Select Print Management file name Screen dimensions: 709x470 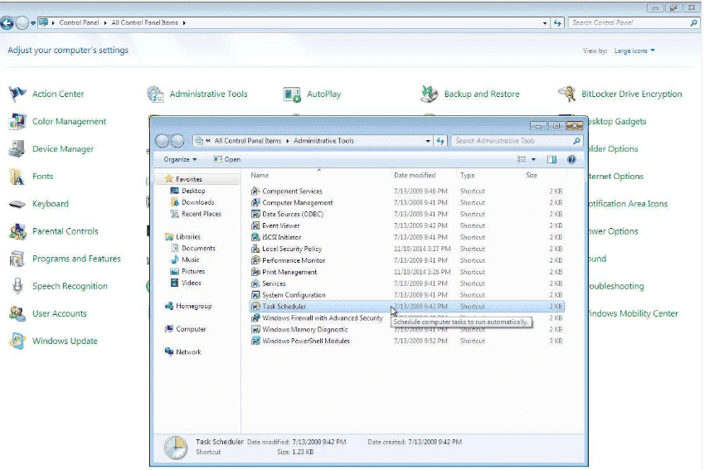pyautogui.click(x=289, y=272)
